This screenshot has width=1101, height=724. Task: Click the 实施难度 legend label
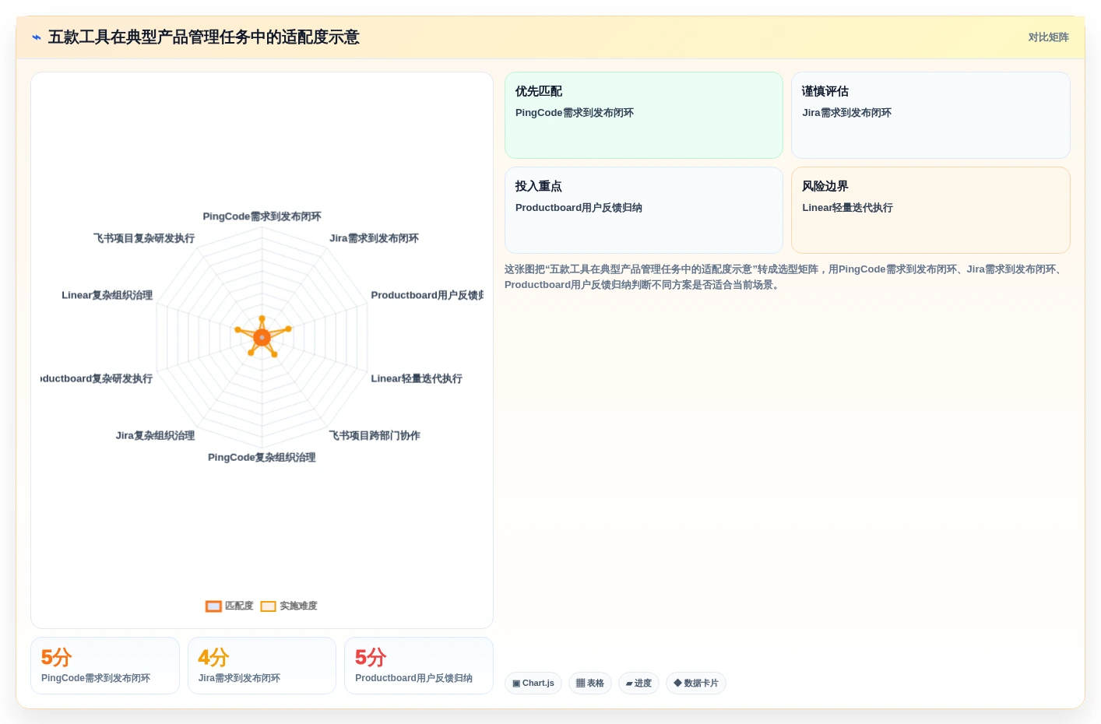(298, 606)
